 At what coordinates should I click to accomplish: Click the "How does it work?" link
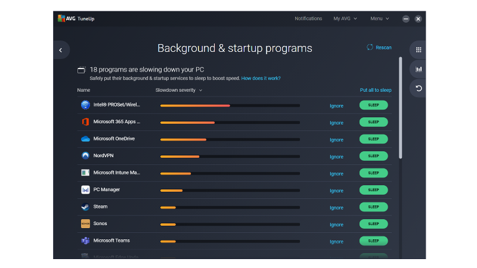pyautogui.click(x=261, y=78)
